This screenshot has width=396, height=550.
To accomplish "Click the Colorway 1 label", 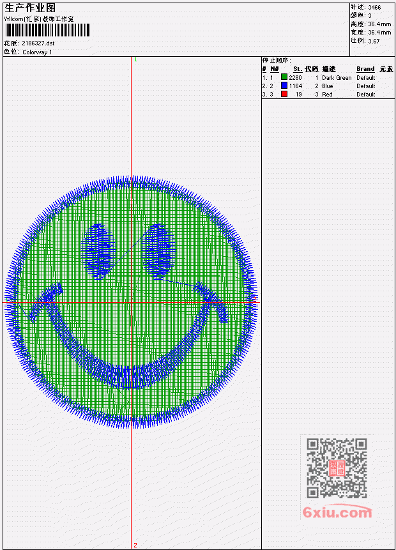I will 37,52.
